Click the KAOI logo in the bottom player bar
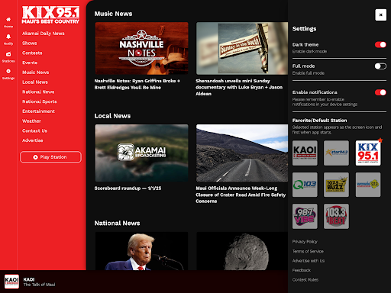The width and height of the screenshot is (391, 293). 11,282
